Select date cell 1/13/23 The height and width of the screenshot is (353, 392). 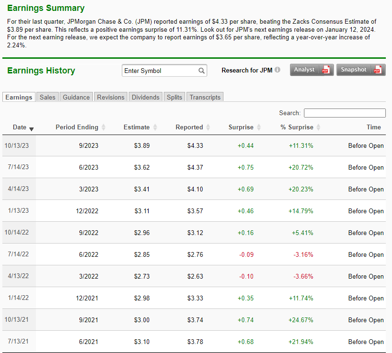pyautogui.click(x=18, y=211)
